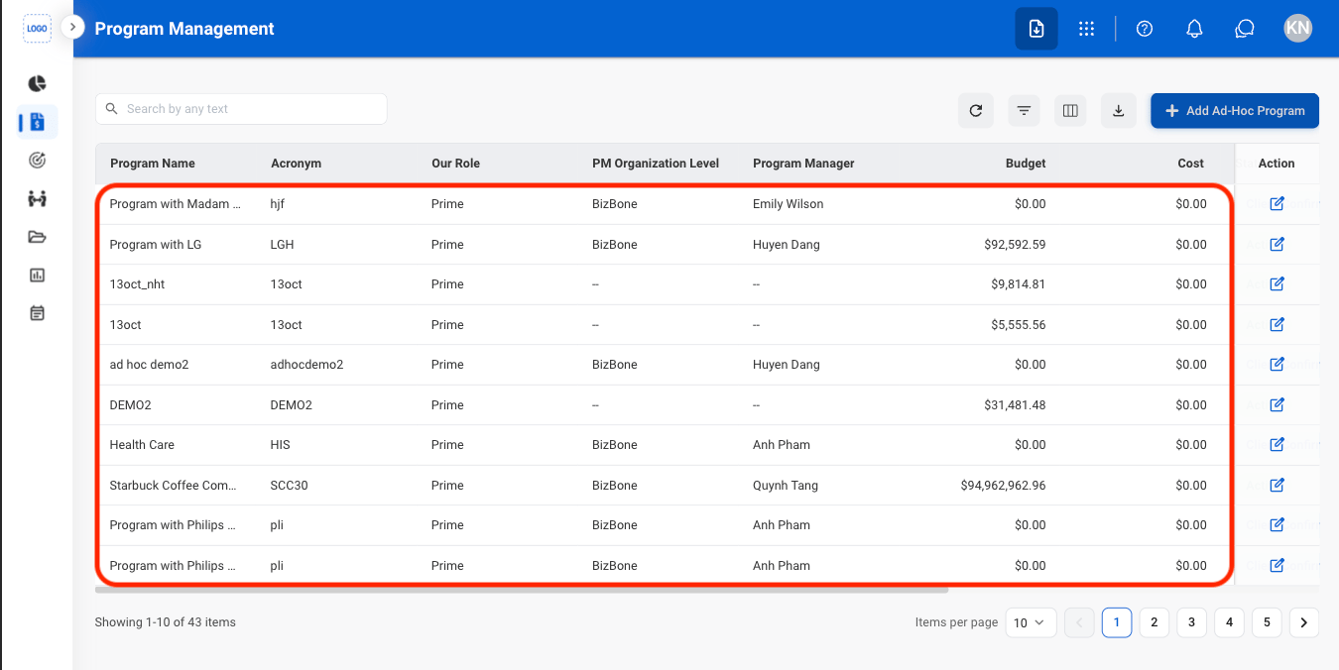Screen dimensions: 1339x670
Task: Sort by PM Organization Level header
Action: click(x=656, y=164)
